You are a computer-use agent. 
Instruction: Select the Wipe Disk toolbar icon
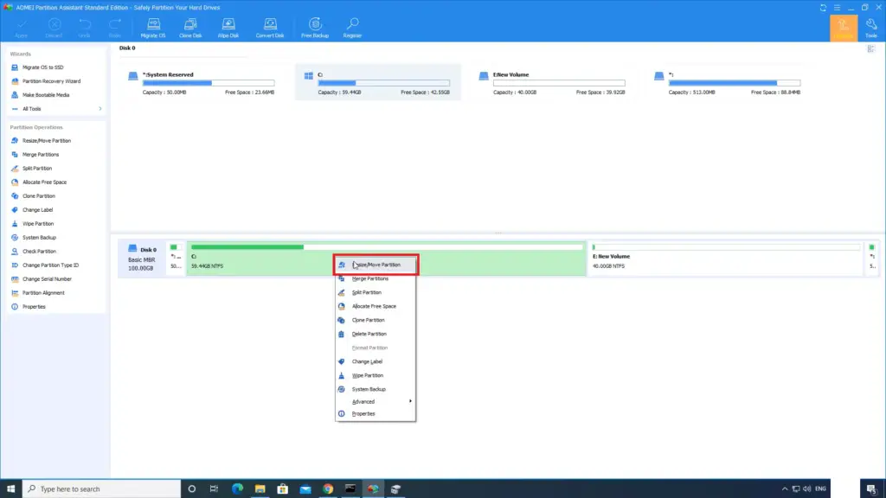click(228, 28)
